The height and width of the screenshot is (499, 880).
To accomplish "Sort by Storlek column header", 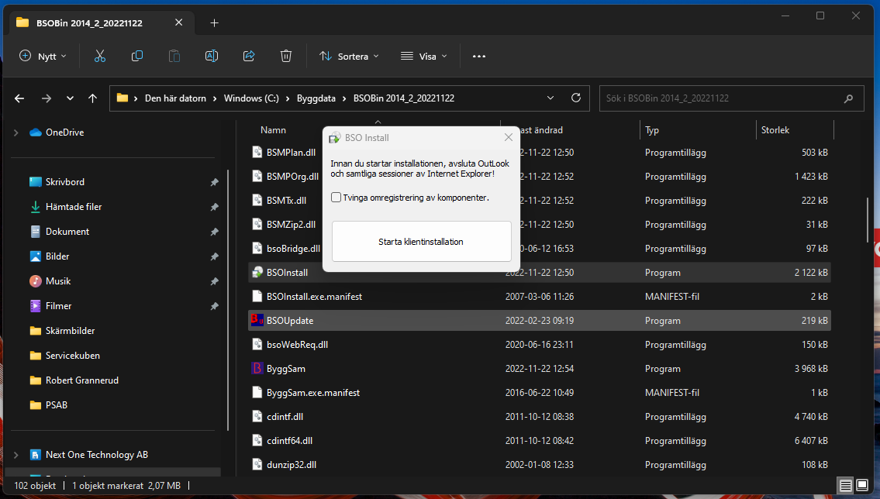I will [775, 130].
